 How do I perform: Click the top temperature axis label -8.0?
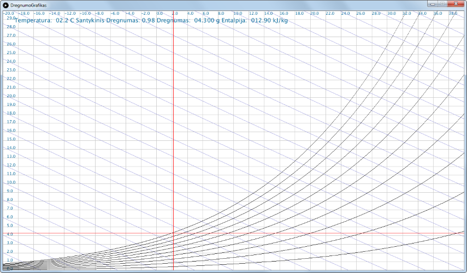coord(99,14)
